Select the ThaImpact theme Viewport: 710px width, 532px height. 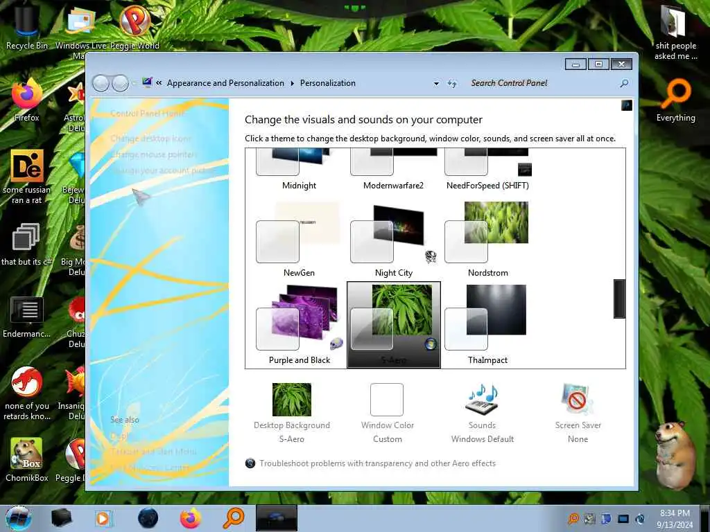tap(487, 325)
